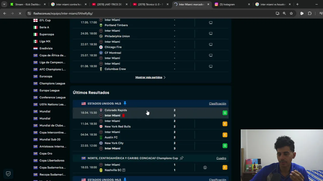Image resolution: width=323 pixels, height=181 pixels.
Task: Open the tab search dropdown arrow
Action: [x=4, y=4]
